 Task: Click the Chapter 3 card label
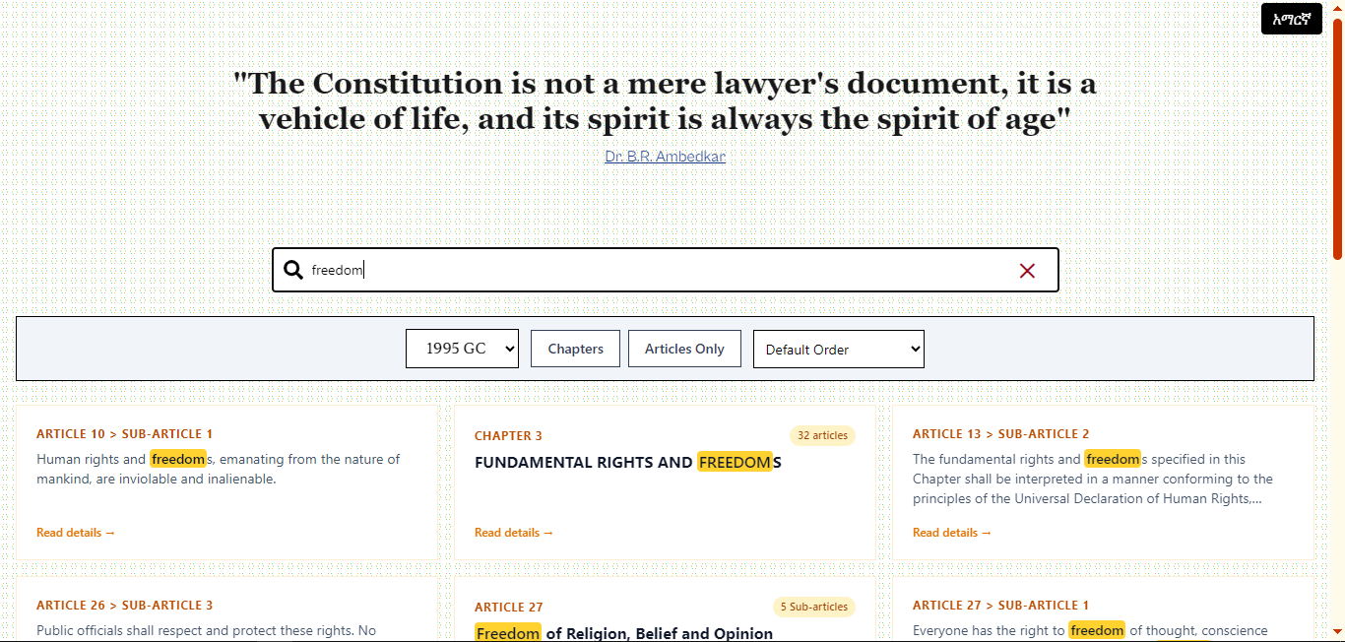[x=508, y=436]
